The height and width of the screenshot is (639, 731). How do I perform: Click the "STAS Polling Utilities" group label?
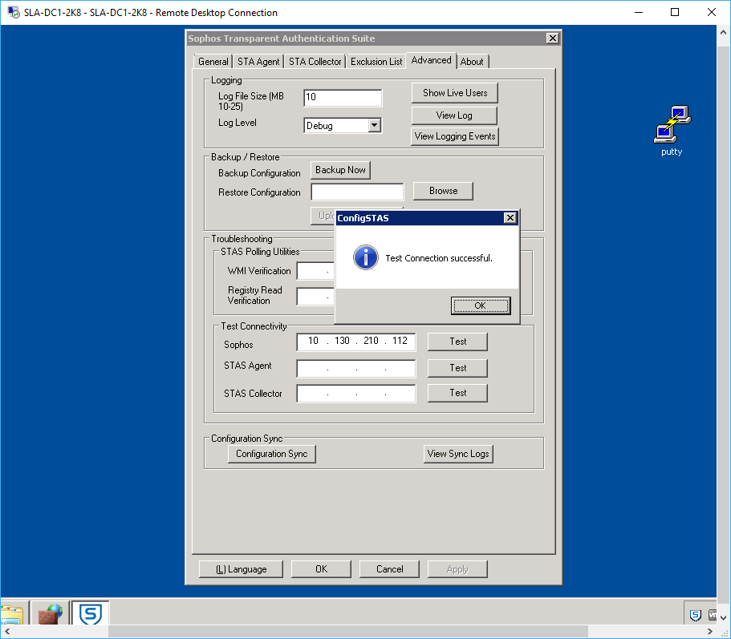260,252
